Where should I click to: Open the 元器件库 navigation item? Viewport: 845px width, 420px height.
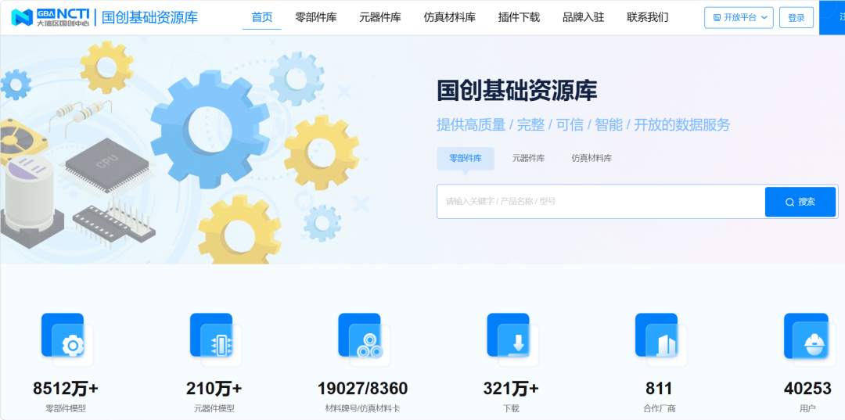[380, 17]
